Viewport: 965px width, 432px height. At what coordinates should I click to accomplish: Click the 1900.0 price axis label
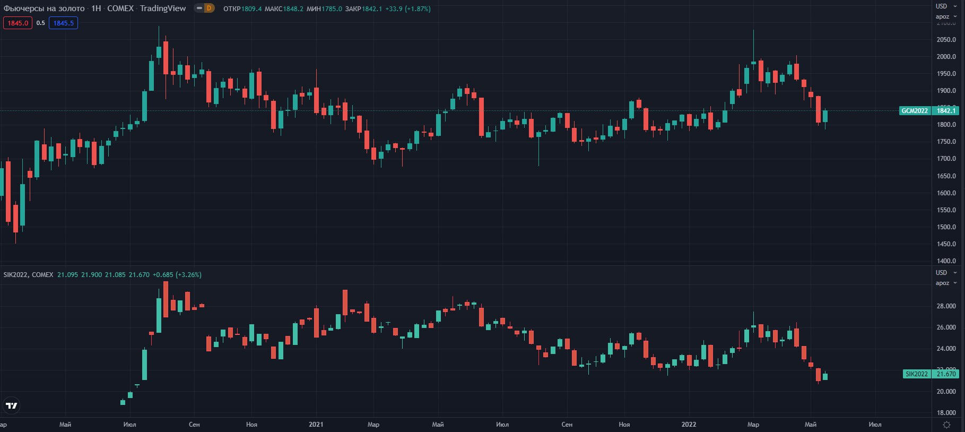tap(946, 91)
